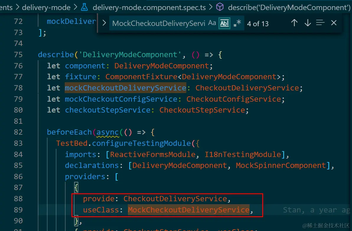Screen dimensions: 352x231
Task: Open describe('DeliveryModeComponent') breadcrumb
Action: click(x=289, y=7)
